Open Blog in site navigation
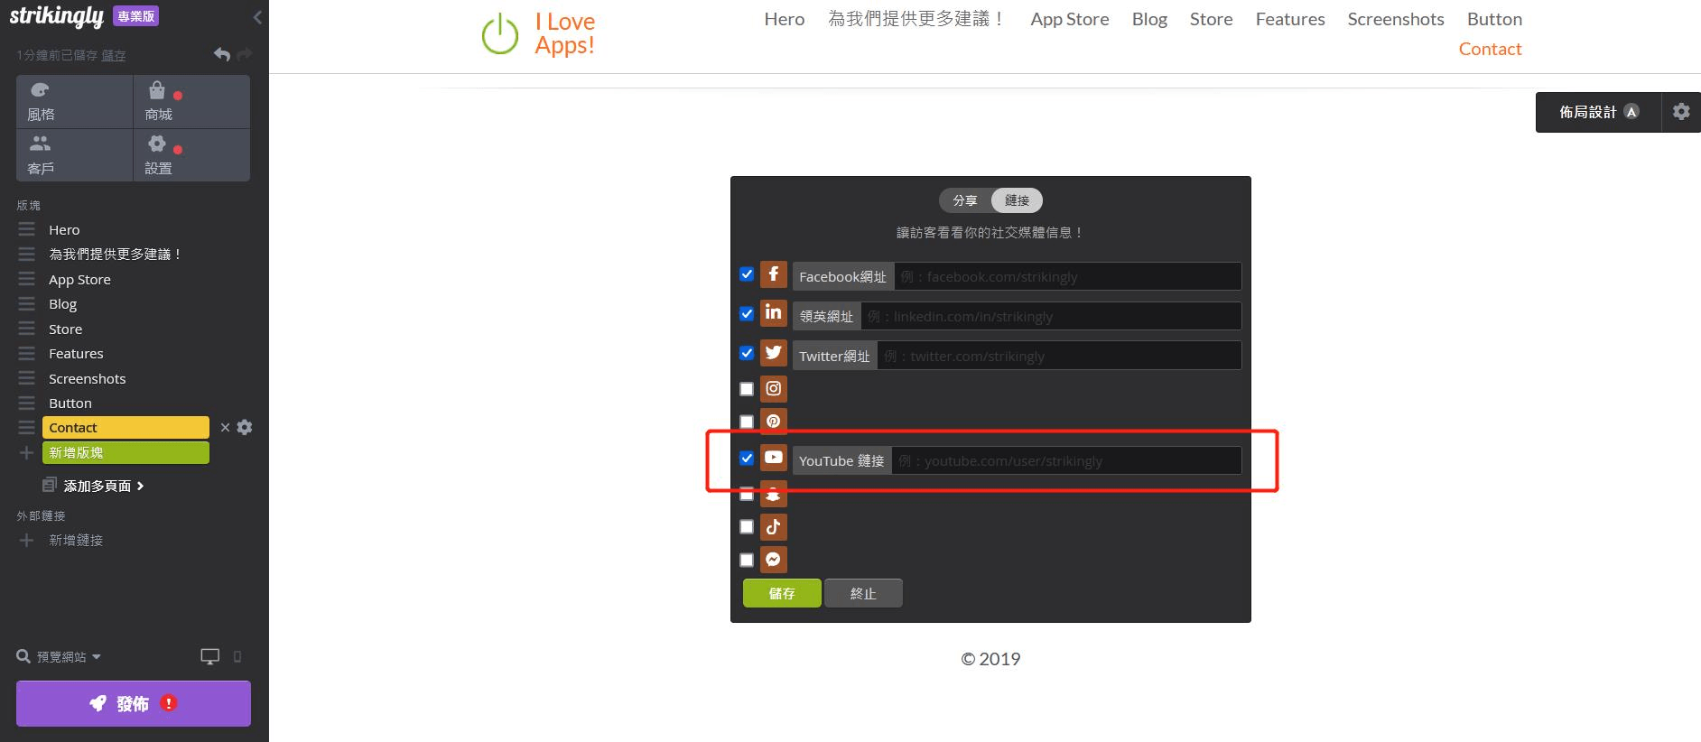The height and width of the screenshot is (742, 1701). pos(1149,19)
